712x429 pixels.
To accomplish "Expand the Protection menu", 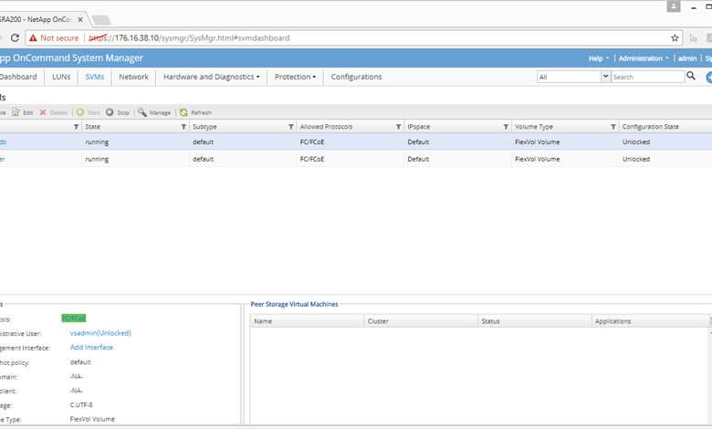I will pyautogui.click(x=295, y=77).
